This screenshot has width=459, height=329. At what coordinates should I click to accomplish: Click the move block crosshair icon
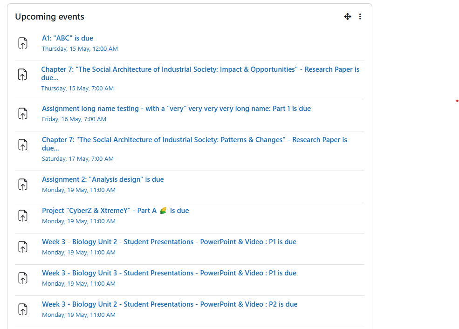pyautogui.click(x=348, y=17)
